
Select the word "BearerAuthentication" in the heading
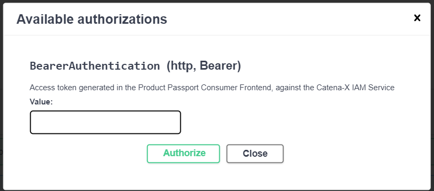(95, 66)
